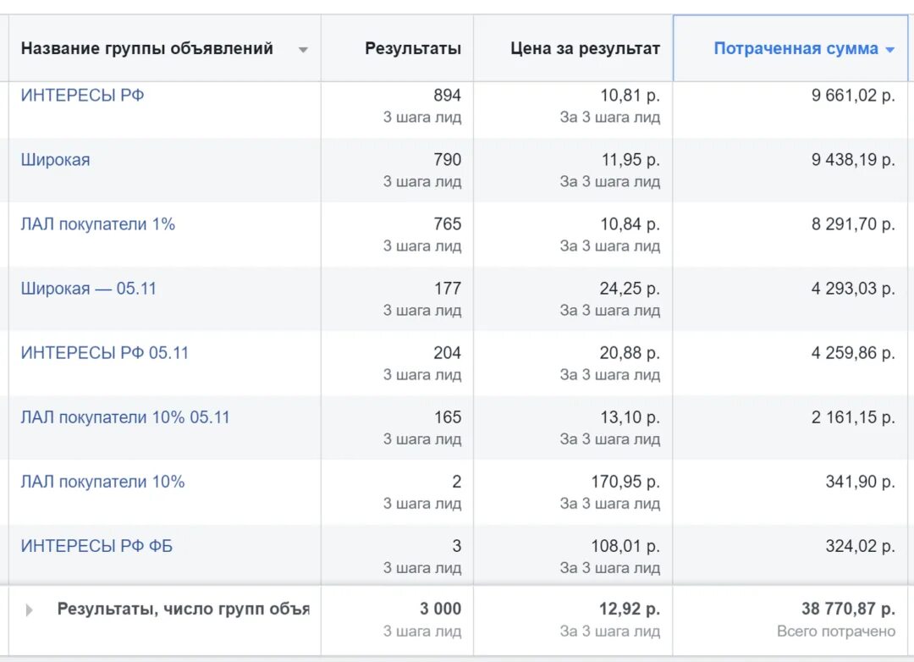The width and height of the screenshot is (914, 662).
Task: Open the ЛАЛ покупатели 10% 05.11 link
Action: [x=125, y=417]
